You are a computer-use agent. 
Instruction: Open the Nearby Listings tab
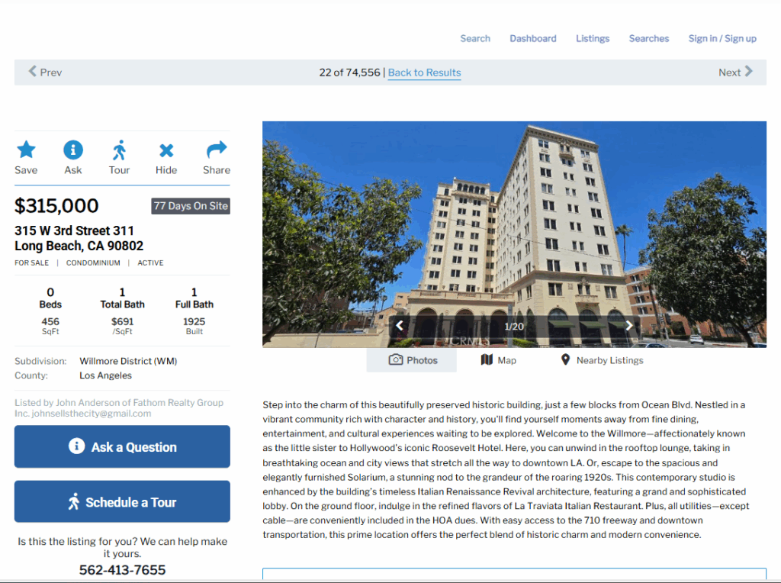tap(602, 360)
